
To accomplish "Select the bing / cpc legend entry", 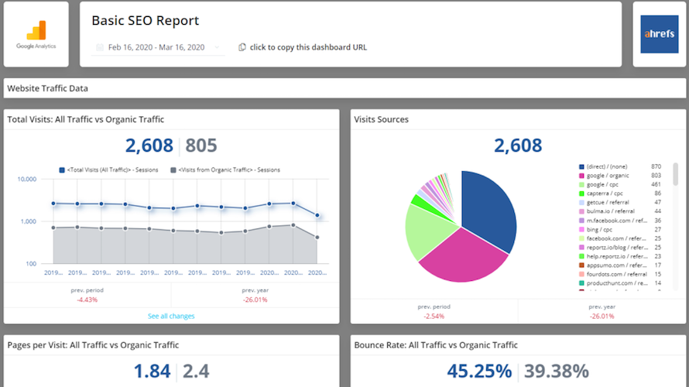I will [x=619, y=229].
